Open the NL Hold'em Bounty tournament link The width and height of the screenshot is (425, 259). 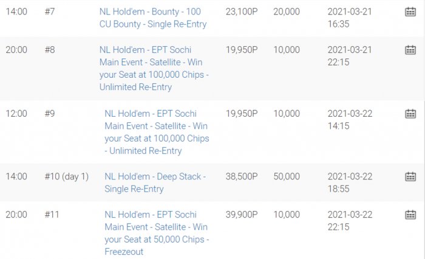(x=153, y=18)
